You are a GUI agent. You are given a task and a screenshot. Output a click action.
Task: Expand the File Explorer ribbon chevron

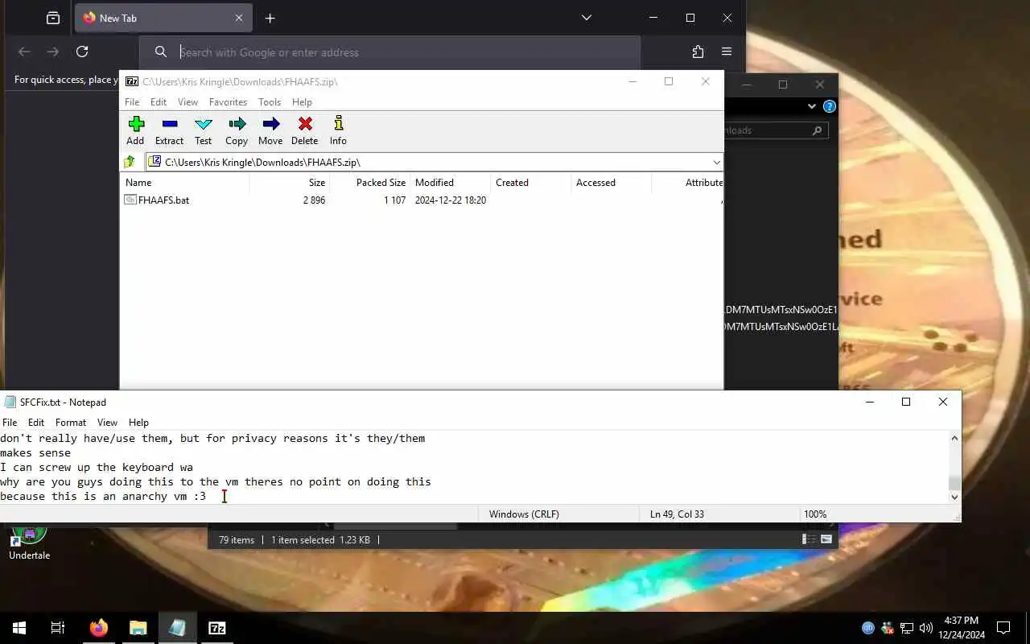tap(811, 106)
